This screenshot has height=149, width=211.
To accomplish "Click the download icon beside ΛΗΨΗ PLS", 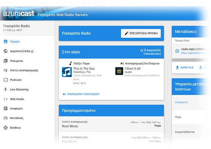I will coord(177,67).
